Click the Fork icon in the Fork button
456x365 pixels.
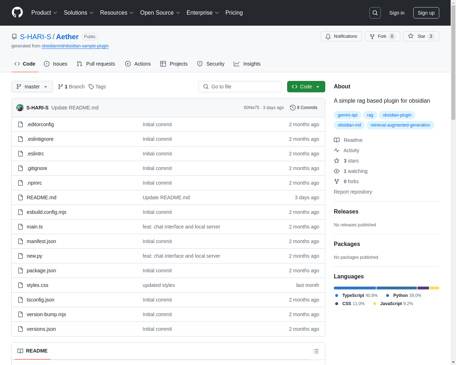click(x=372, y=36)
